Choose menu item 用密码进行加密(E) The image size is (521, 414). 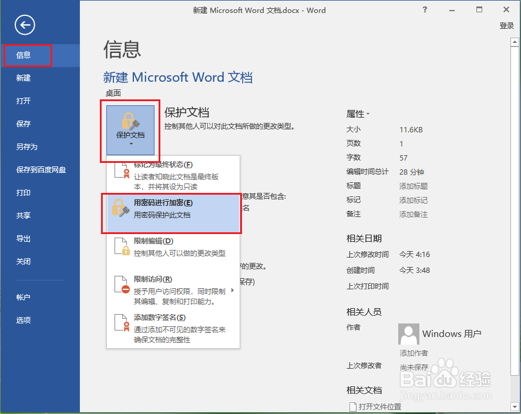(173, 213)
